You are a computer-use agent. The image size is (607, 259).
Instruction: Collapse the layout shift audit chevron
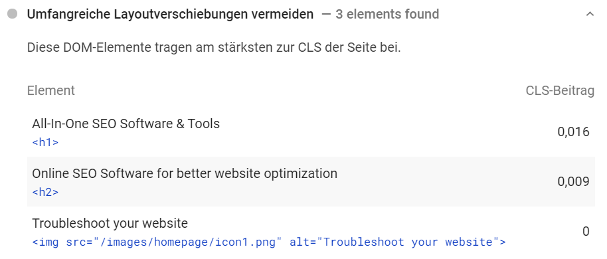pyautogui.click(x=590, y=15)
